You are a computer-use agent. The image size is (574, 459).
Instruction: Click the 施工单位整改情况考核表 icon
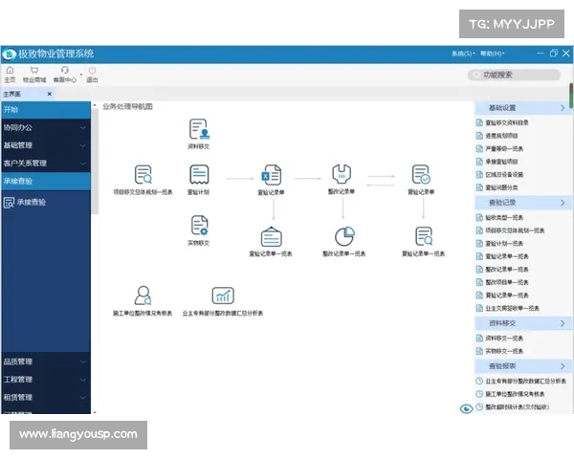pyautogui.click(x=143, y=296)
